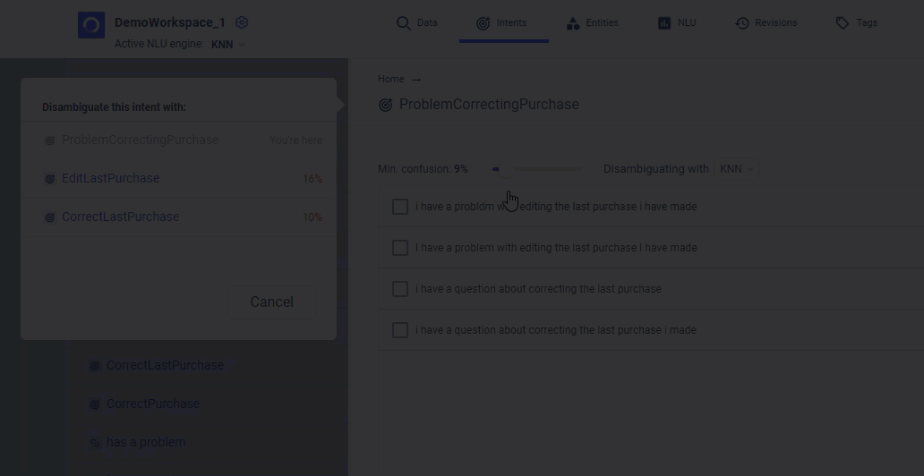Viewport: 924px width, 476px height.
Task: Switch to the Data tab
Action: tap(416, 23)
